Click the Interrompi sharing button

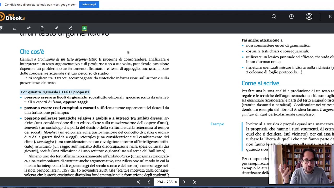(x=89, y=5)
